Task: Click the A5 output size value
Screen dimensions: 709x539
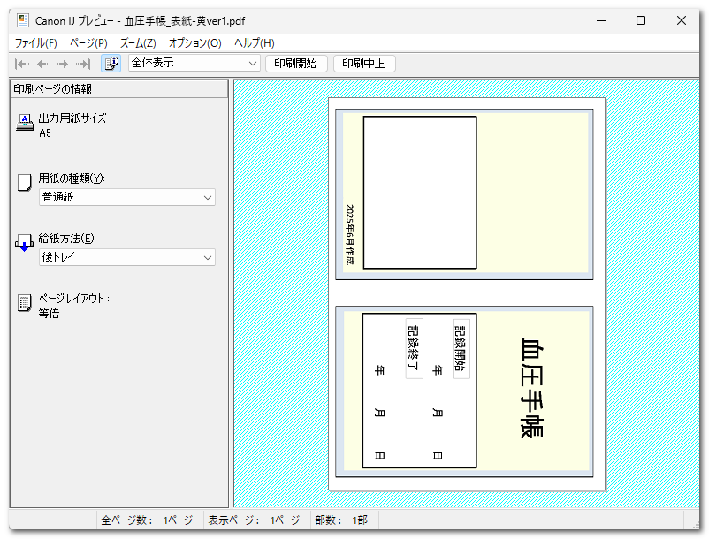Action: tap(45, 133)
